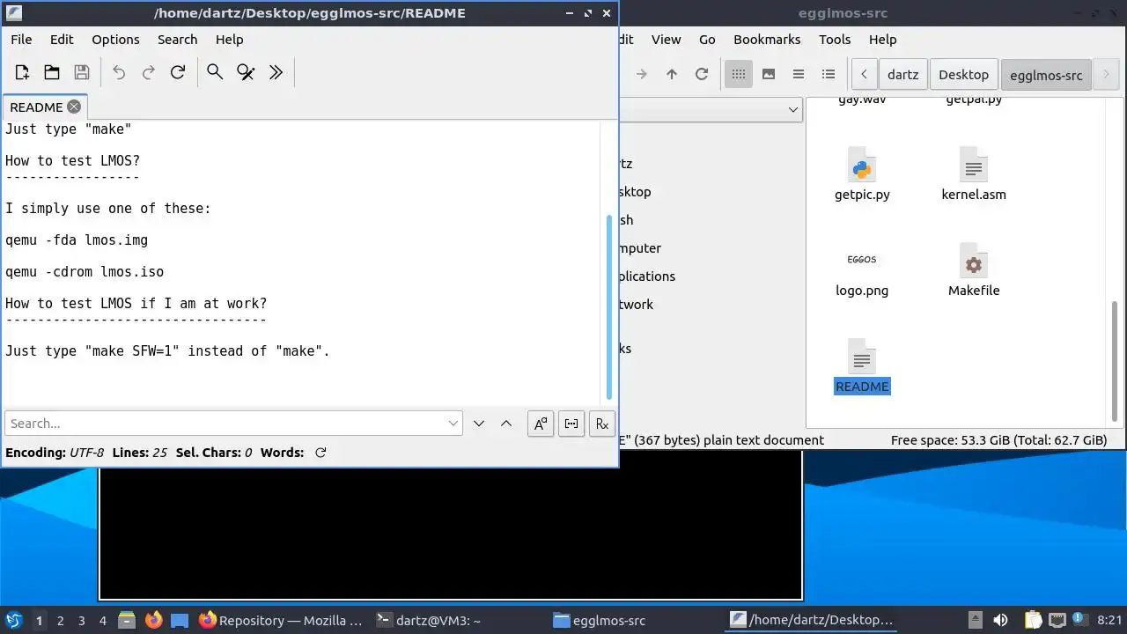Switch to thumbnail view in file manager
The image size is (1127, 634).
(769, 74)
